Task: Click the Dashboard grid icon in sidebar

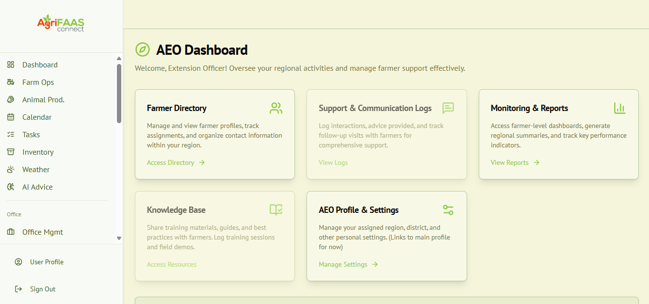Action: pyautogui.click(x=11, y=65)
